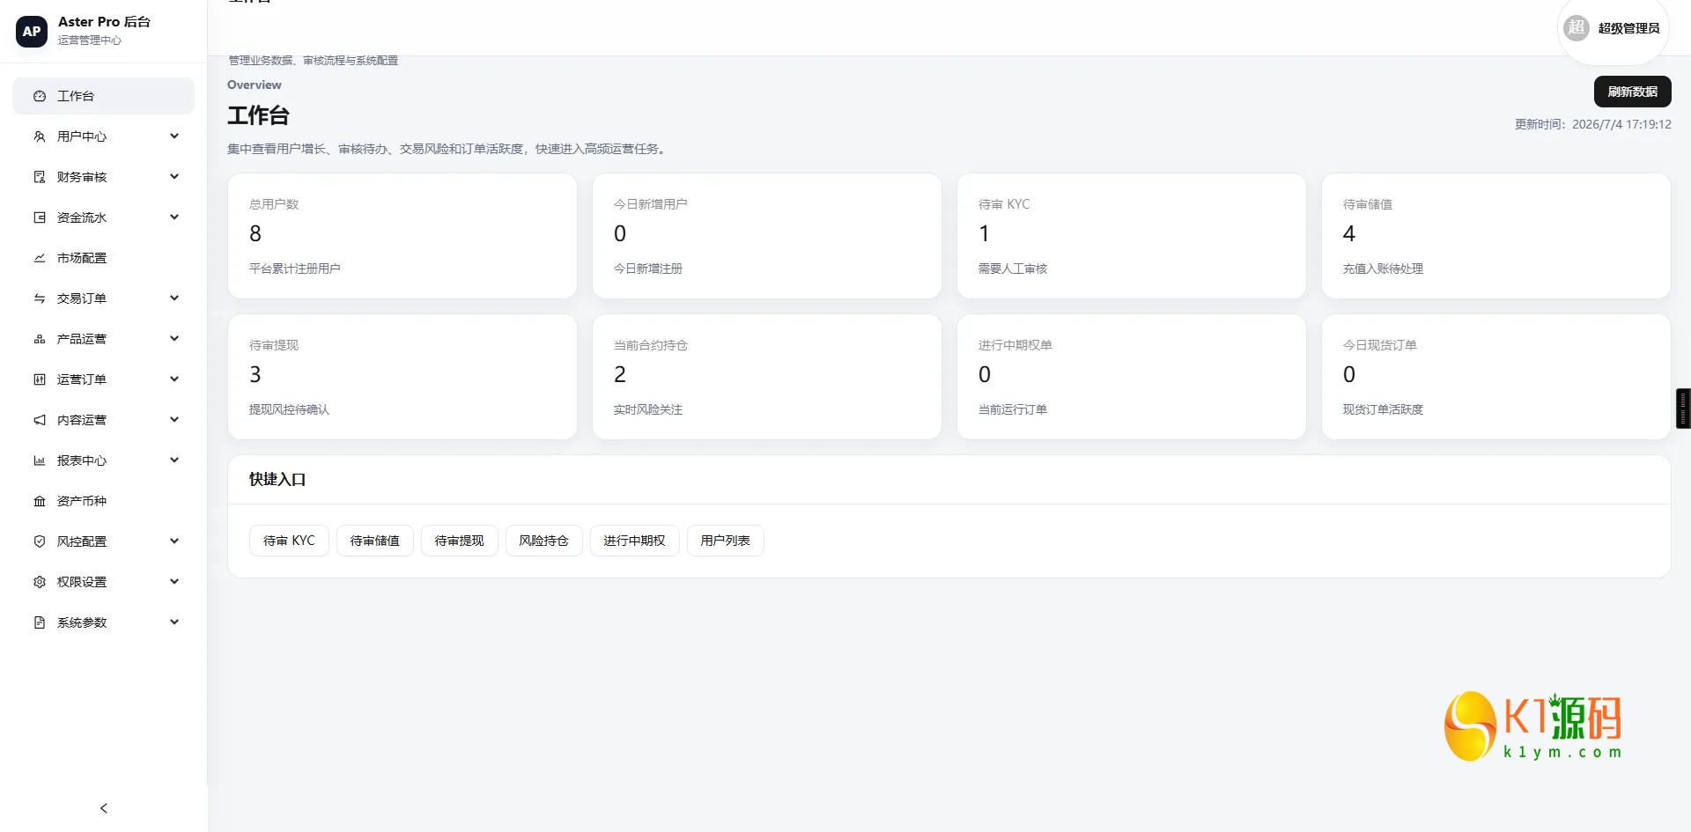Screen dimensions: 1691x832
Task: Click the 刷新数据 refresh button
Action: pos(1632,92)
